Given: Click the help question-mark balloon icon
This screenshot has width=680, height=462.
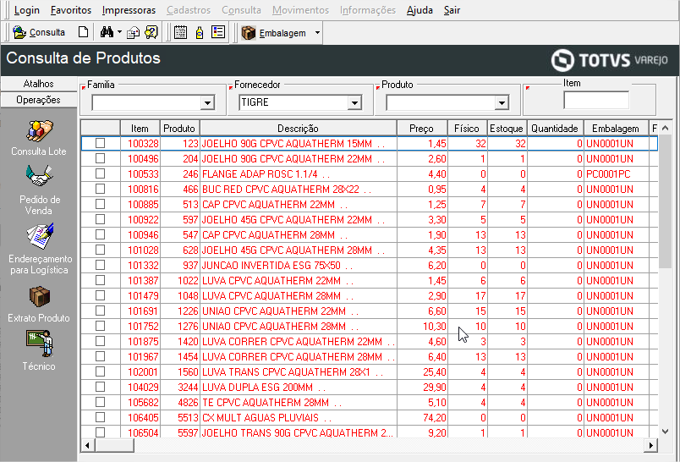Looking at the screenshot, I should (x=151, y=32).
